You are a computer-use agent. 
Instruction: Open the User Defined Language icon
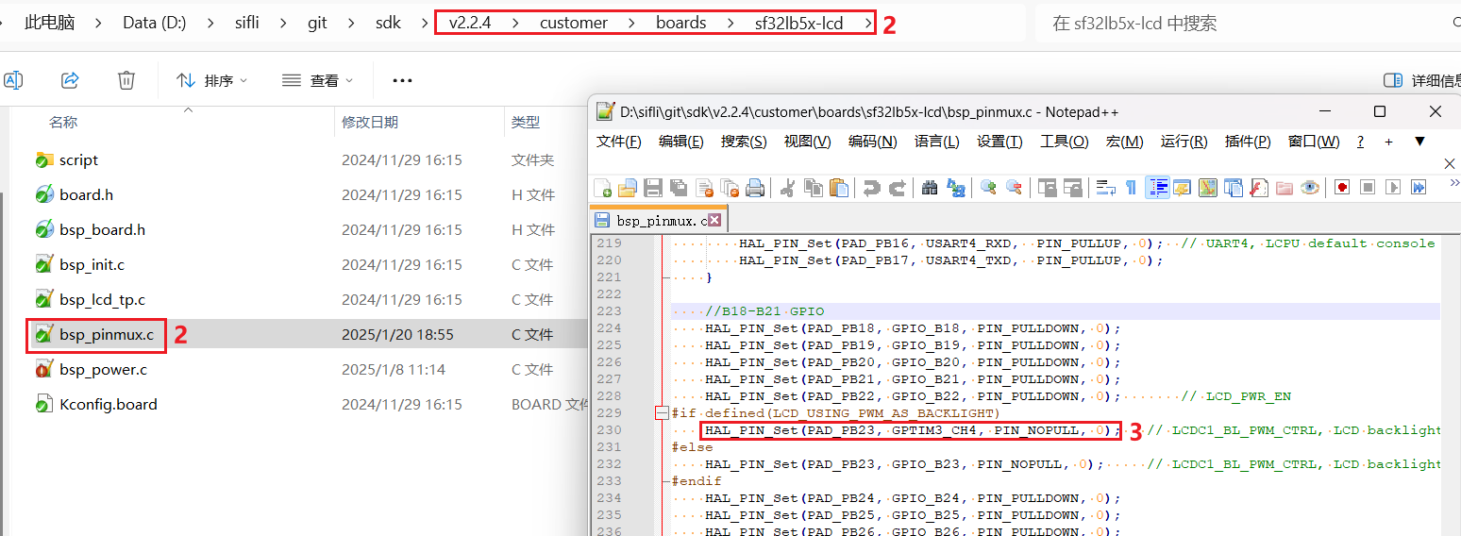tap(1182, 188)
